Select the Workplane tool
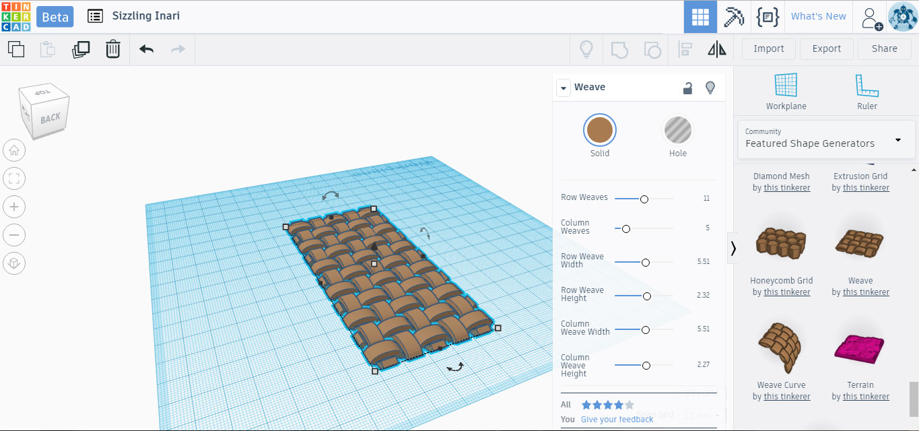Image resolution: width=919 pixels, height=431 pixels. coord(786,92)
